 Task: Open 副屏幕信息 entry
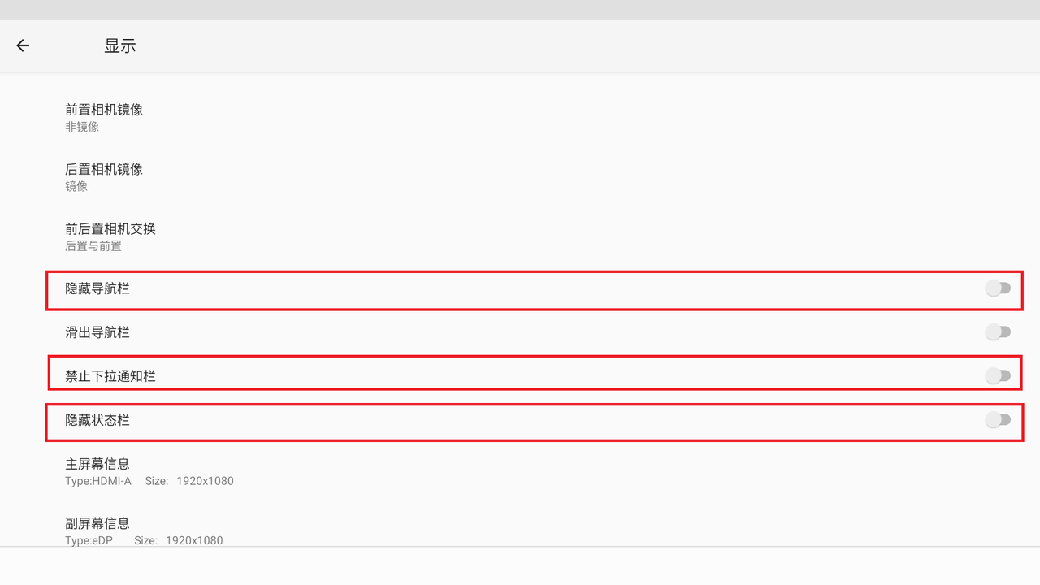coord(97,523)
